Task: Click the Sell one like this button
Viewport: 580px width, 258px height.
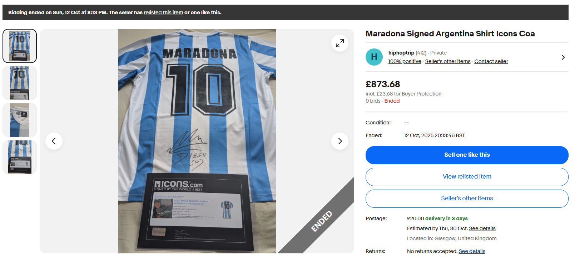Action: point(467,155)
